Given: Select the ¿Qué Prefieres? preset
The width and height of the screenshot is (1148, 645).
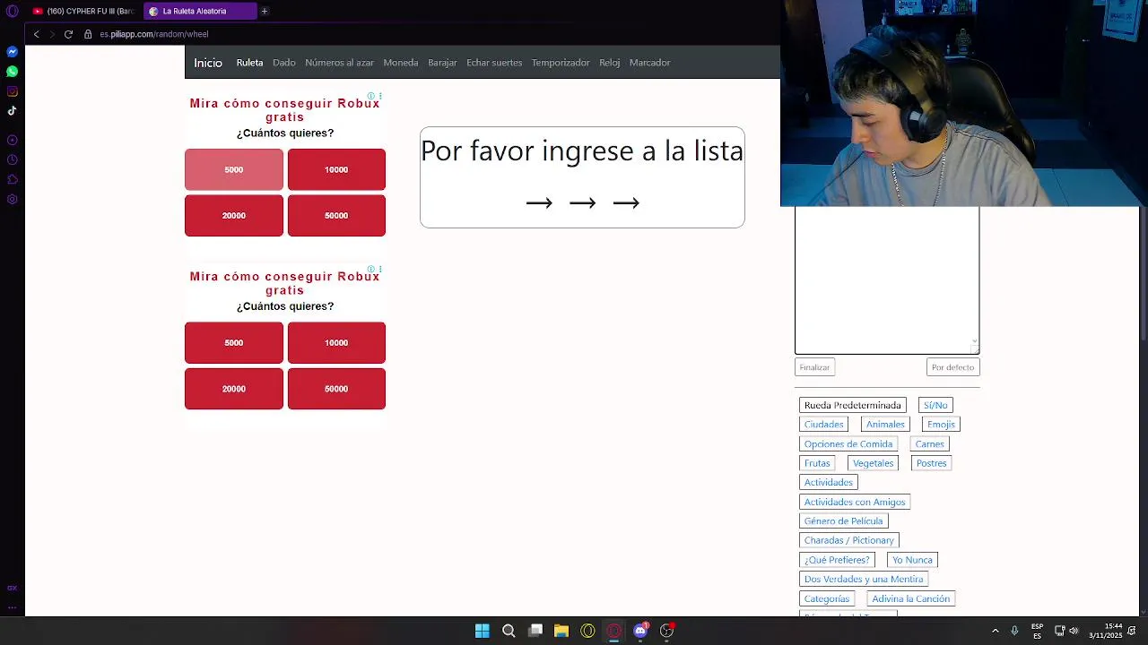Looking at the screenshot, I should tap(837, 560).
